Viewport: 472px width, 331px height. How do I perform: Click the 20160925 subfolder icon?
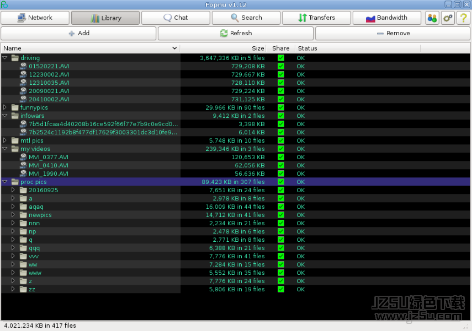(23, 190)
